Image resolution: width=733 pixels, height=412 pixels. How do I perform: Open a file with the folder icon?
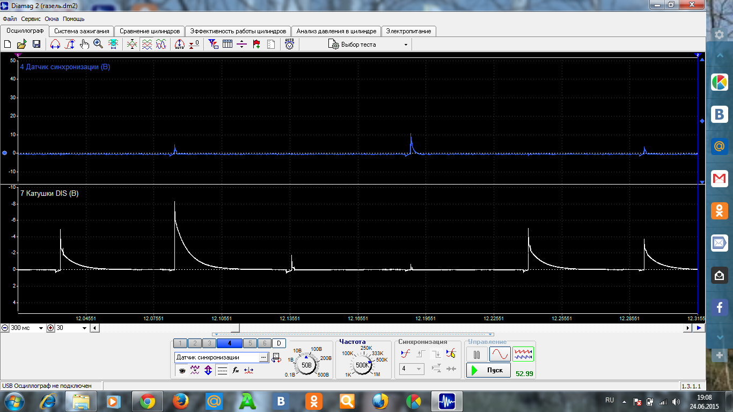click(x=22, y=45)
